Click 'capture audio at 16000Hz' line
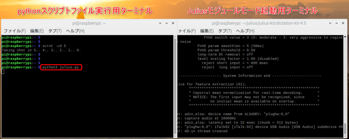 pyautogui.click(x=210, y=118)
